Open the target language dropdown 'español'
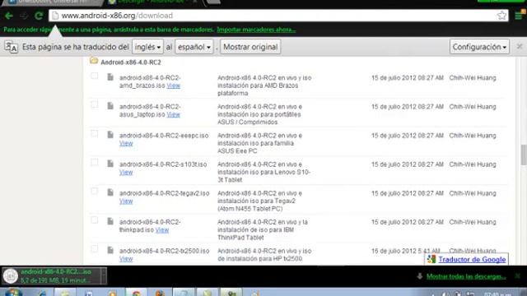 [194, 47]
